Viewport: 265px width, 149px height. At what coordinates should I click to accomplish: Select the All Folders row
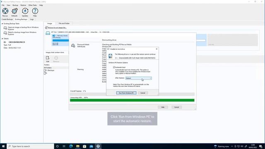coord(56,68)
